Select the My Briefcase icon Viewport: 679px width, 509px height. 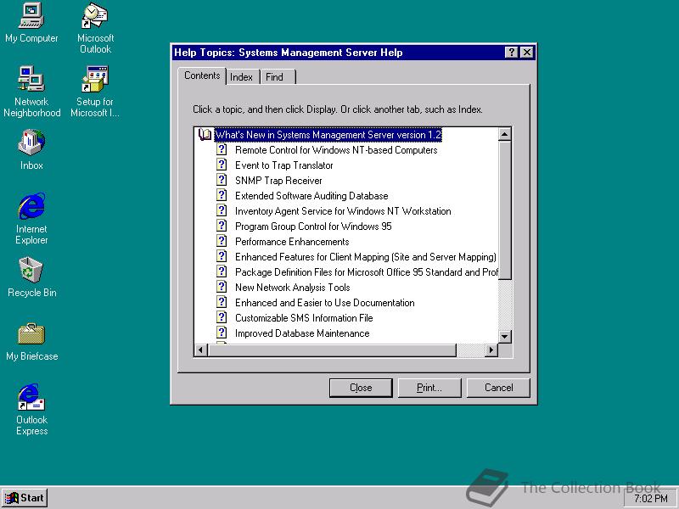tap(31, 342)
